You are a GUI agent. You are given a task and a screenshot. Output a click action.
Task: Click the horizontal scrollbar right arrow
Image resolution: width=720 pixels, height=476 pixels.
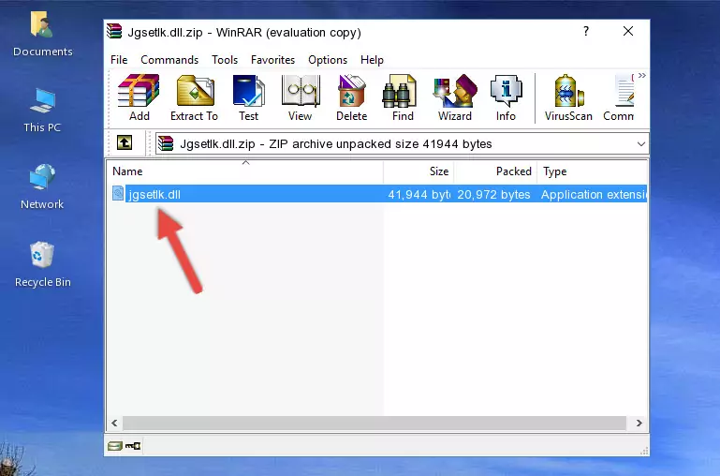click(x=639, y=423)
